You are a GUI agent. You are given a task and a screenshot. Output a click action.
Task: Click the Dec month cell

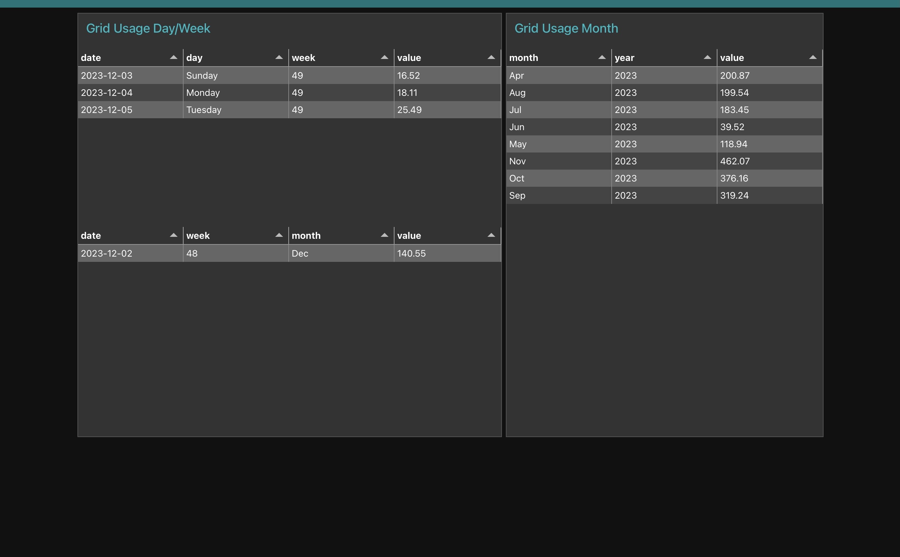[341, 253]
